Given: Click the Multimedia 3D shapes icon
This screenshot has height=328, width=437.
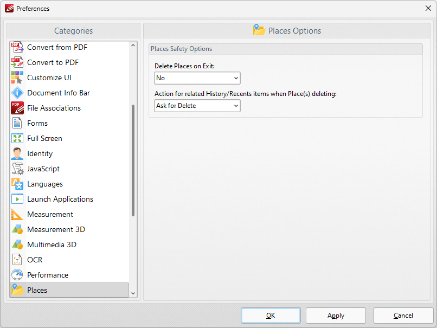Looking at the screenshot, I should click(17, 245).
